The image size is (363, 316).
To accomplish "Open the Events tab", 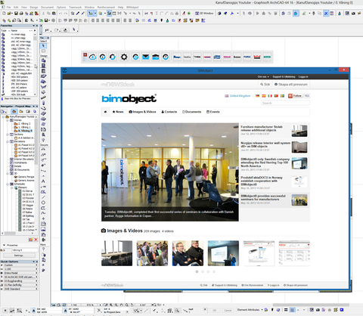I will pos(213,112).
